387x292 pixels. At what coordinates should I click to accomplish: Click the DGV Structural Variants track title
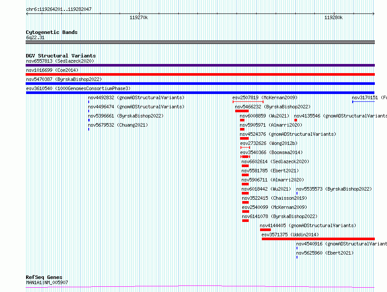pyautogui.click(x=61, y=56)
